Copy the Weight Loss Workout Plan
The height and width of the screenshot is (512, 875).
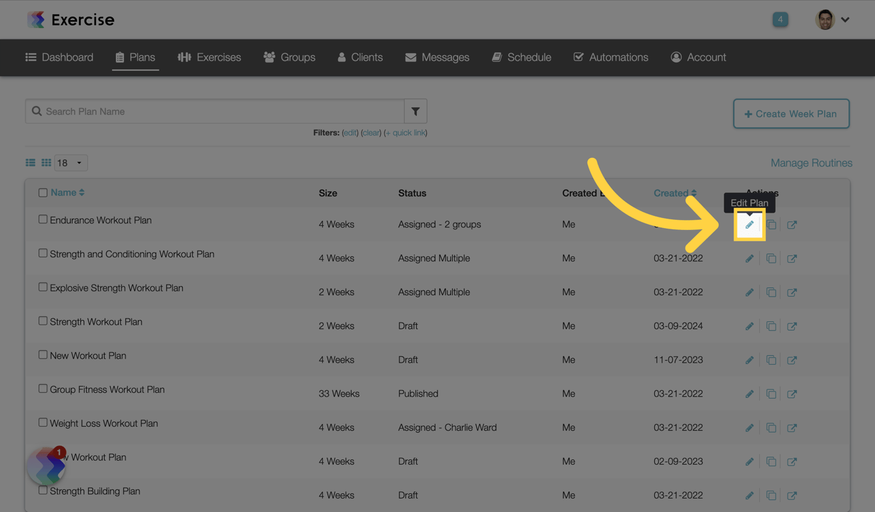[x=771, y=428]
